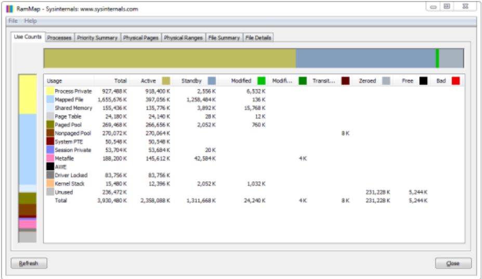
Task: Click the brown Nonpaged Pool swatch
Action: click(50, 133)
